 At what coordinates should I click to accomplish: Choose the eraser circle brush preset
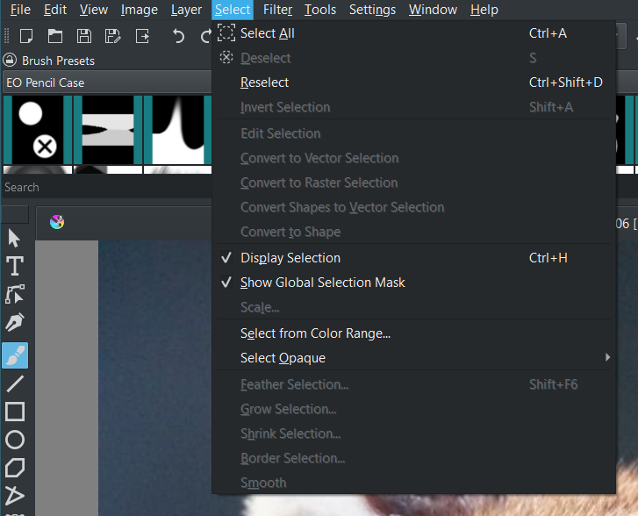click(38, 129)
